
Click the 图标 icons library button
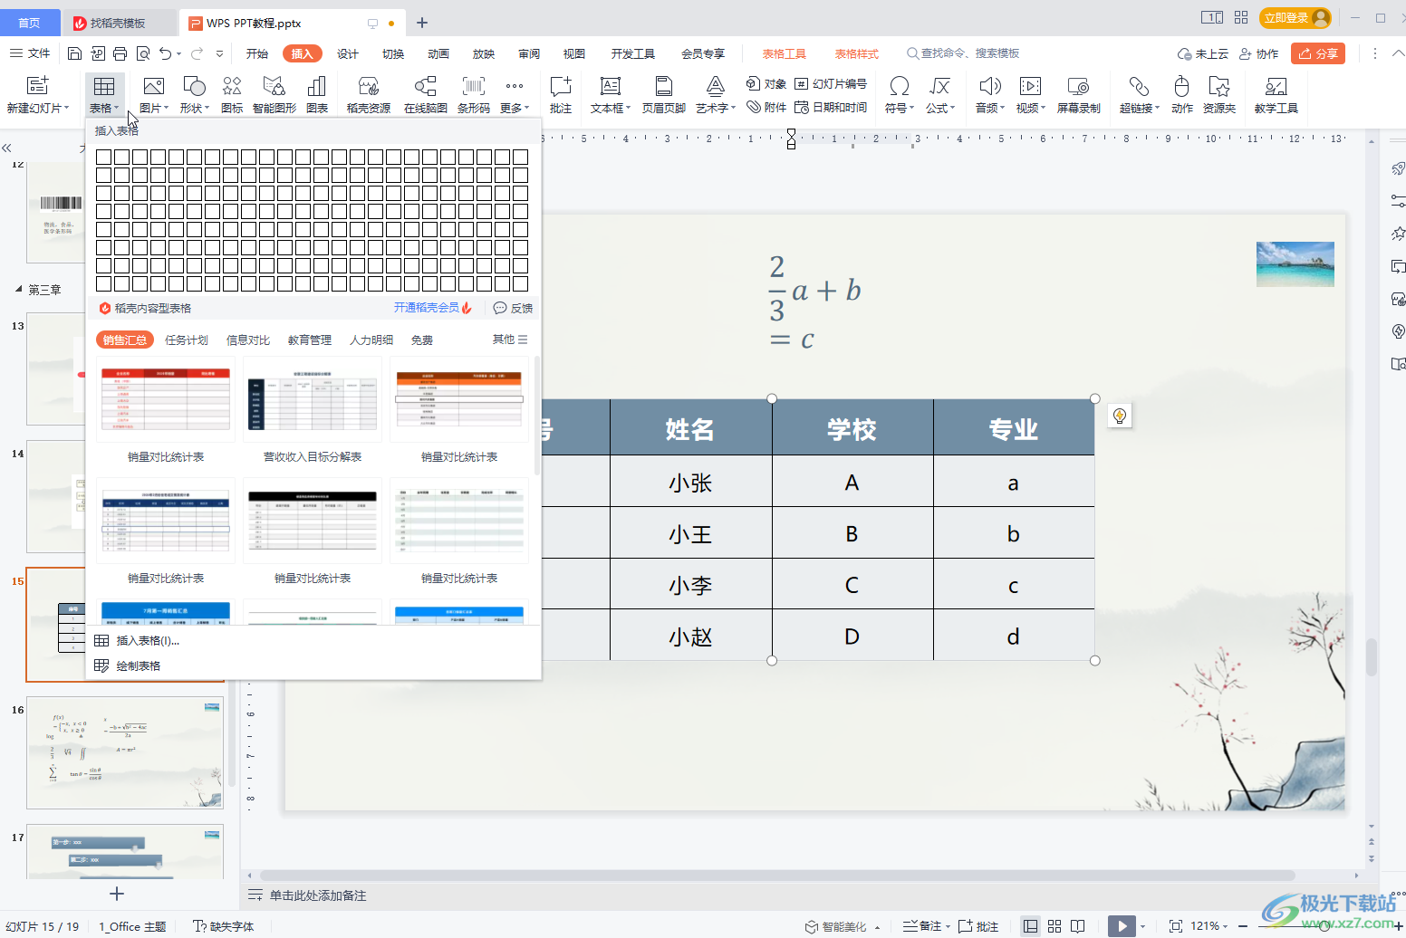point(232,94)
